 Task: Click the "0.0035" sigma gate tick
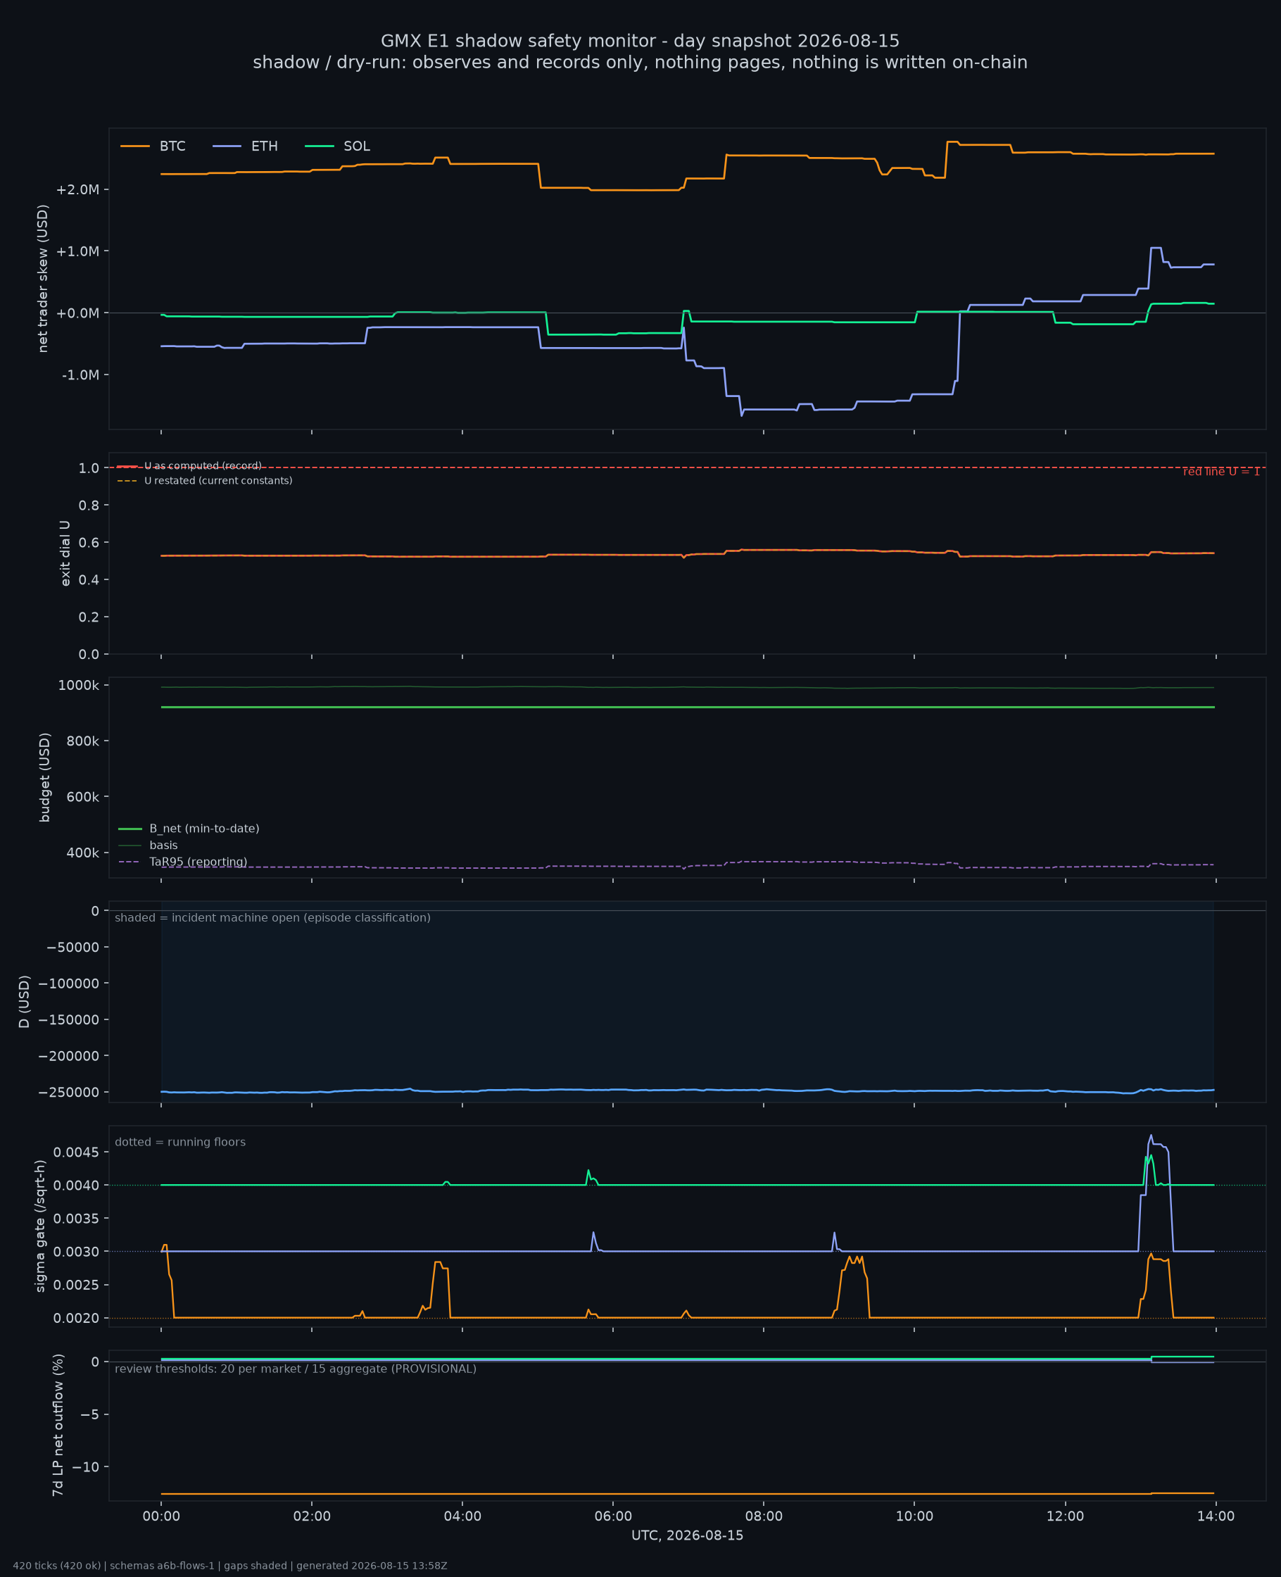[76, 1219]
